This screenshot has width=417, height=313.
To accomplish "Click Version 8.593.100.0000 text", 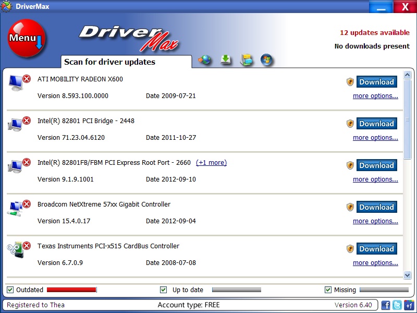I will tap(73, 96).
